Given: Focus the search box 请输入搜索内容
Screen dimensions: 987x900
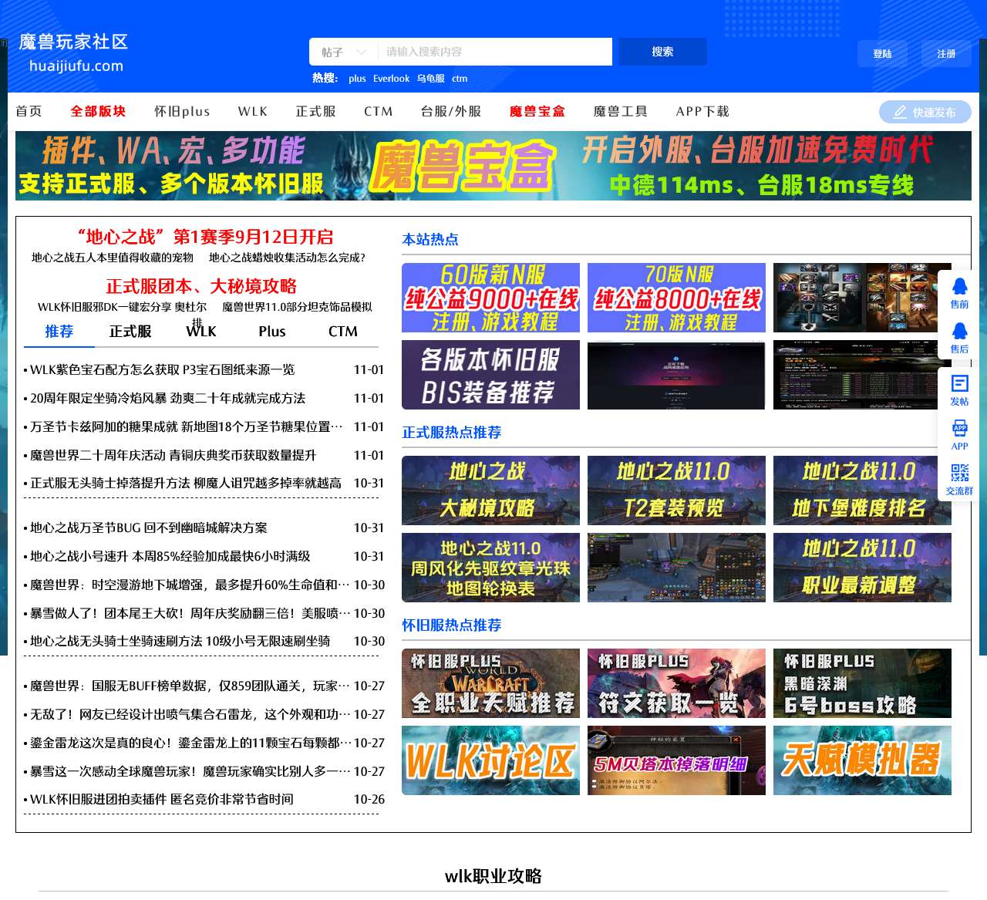Looking at the screenshot, I should [x=494, y=52].
